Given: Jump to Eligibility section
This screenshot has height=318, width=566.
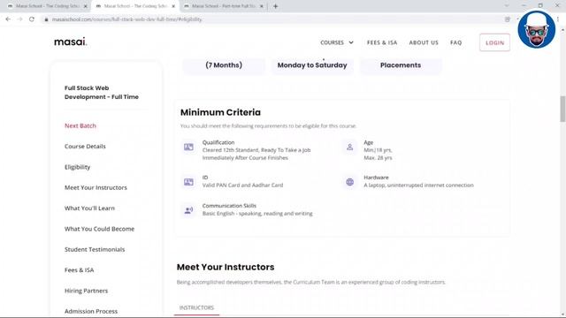Looking at the screenshot, I should tap(77, 167).
